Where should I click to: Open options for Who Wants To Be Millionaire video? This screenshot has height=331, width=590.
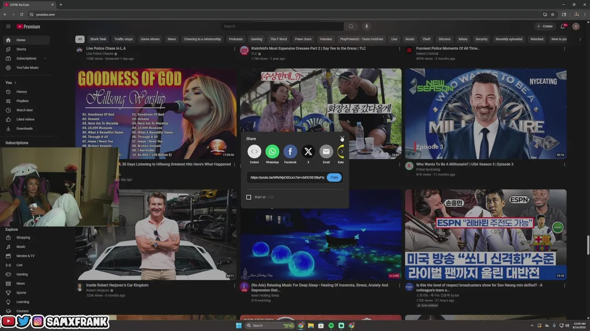click(x=564, y=165)
